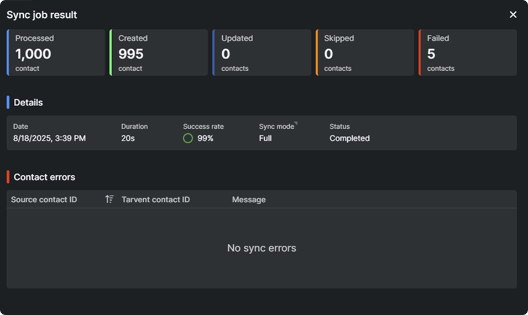Click the Failed 5 contacts card

tap(468, 53)
